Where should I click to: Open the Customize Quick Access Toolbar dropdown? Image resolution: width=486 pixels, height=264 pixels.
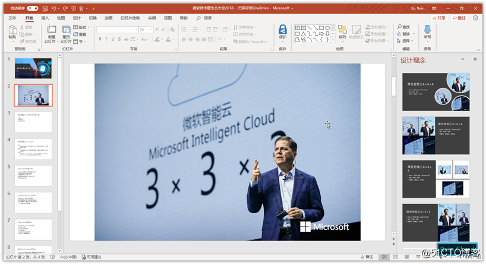[x=93, y=9]
